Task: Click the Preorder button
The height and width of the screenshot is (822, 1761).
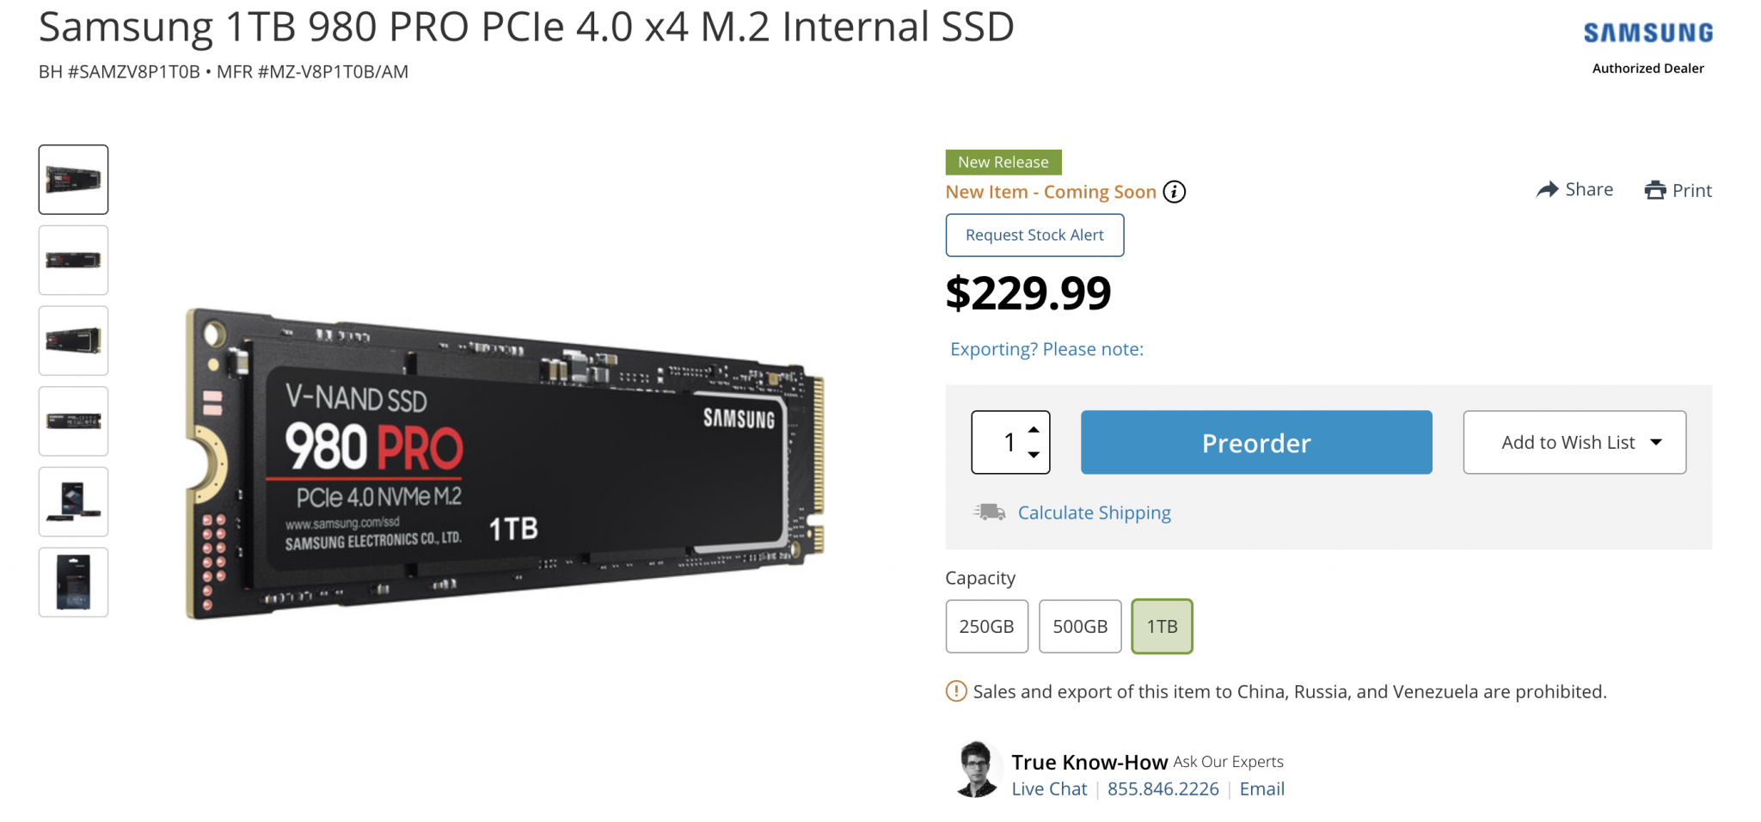Action: point(1255,442)
